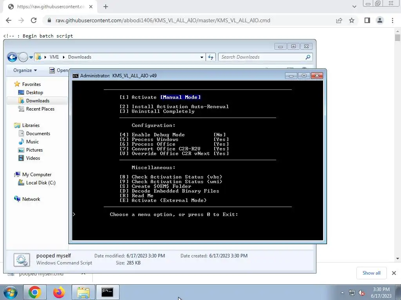This screenshot has width=401, height=300.
Task: Refresh the Downloads folder in Explorer
Action: [x=211, y=57]
